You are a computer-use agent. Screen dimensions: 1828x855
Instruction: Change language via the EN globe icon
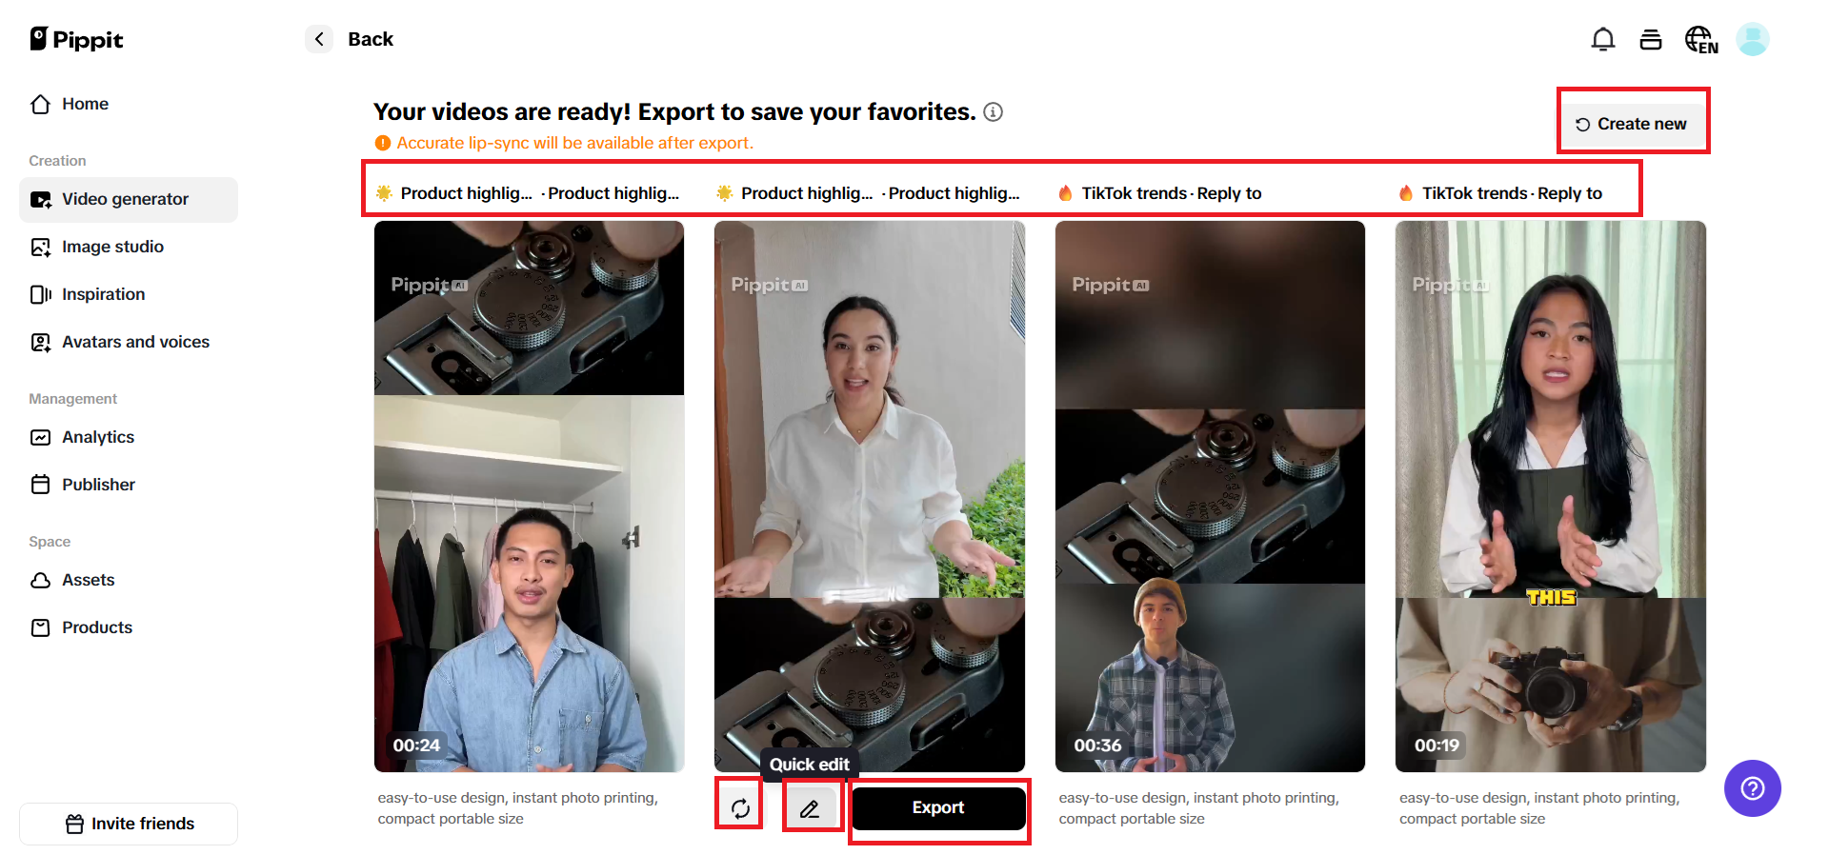coord(1701,39)
